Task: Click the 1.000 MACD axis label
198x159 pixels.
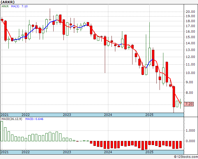Action: (x=190, y=130)
